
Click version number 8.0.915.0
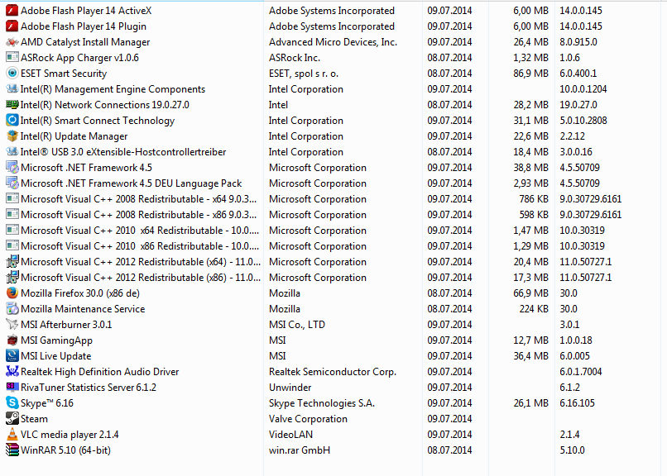tap(578, 42)
